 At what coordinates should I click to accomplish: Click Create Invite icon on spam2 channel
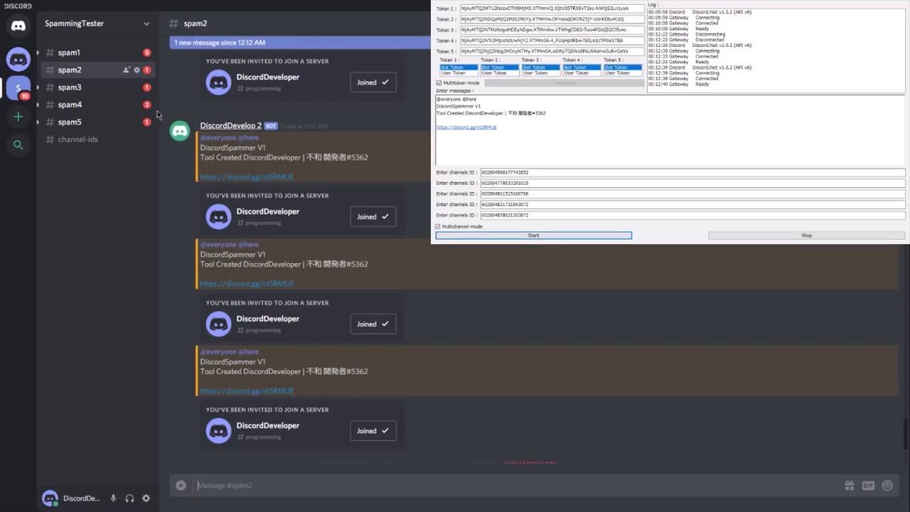point(126,70)
